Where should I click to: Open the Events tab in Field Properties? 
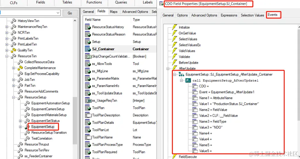pyautogui.click(x=272, y=15)
